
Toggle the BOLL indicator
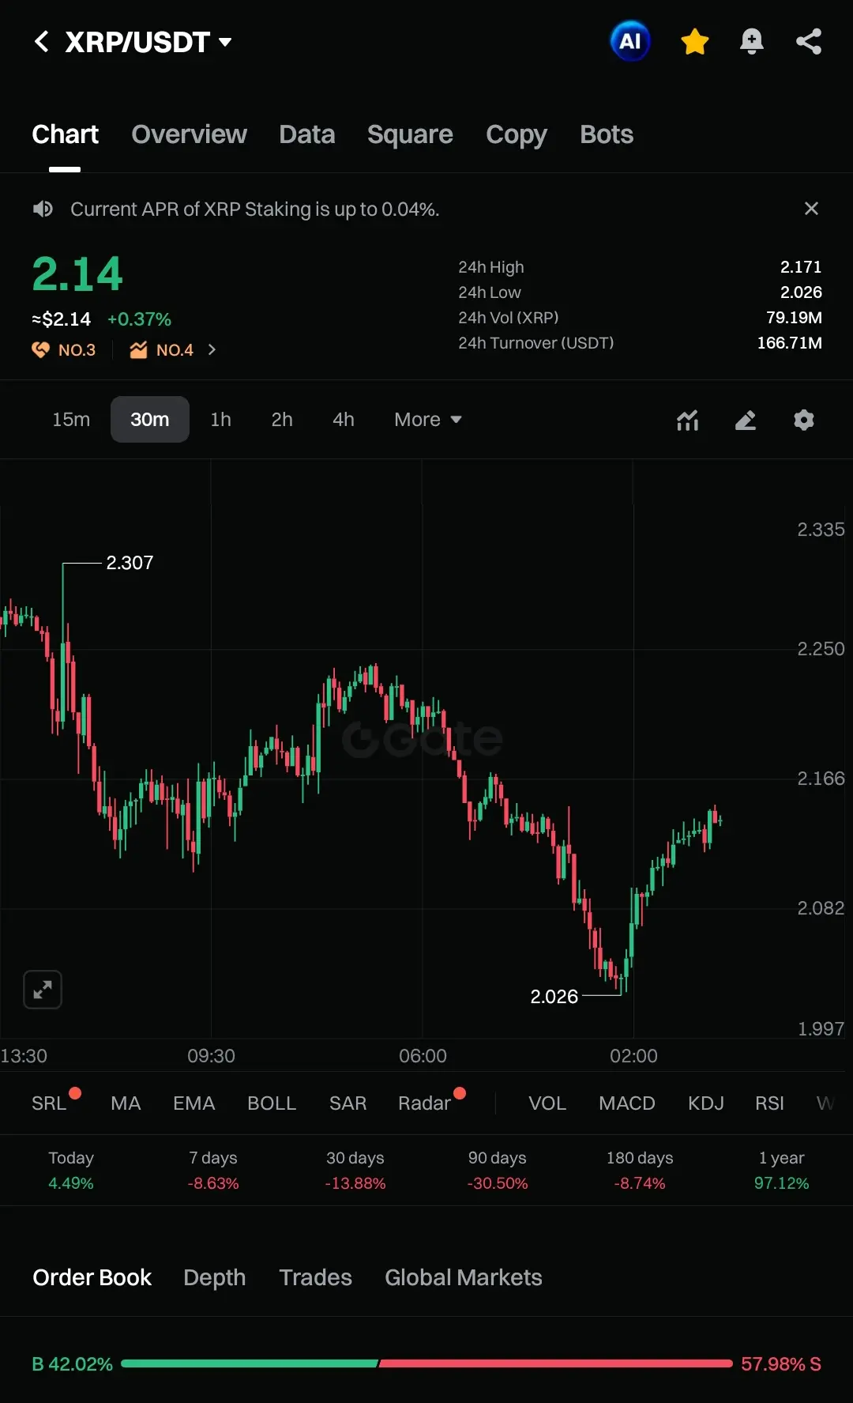tap(272, 1103)
